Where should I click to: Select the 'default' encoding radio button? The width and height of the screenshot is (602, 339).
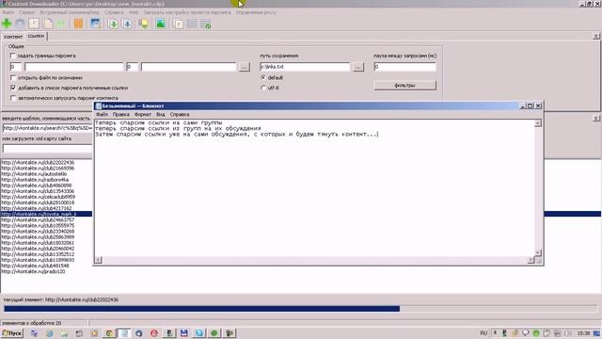click(x=263, y=77)
